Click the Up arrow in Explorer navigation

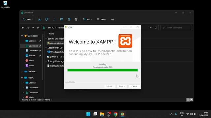tap(38, 28)
